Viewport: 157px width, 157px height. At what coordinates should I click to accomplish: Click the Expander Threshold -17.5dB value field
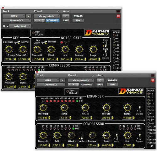(43, 118)
